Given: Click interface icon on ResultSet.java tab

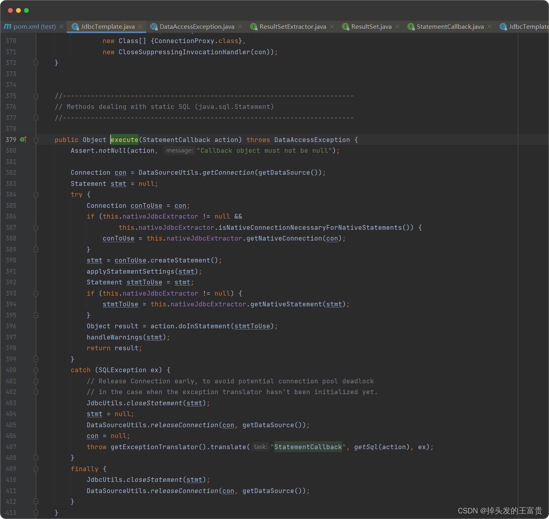Looking at the screenshot, I should pyautogui.click(x=345, y=26).
